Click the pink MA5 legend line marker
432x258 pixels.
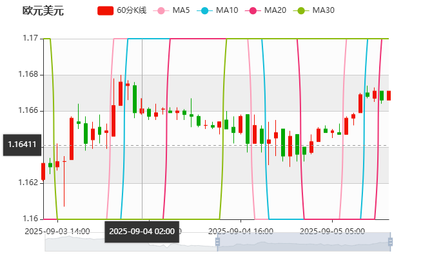[161, 11]
